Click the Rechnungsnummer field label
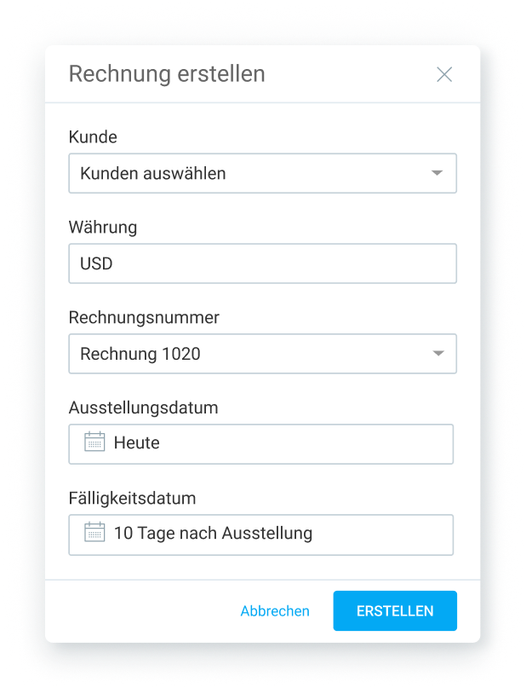The height and width of the screenshot is (688, 526). 144,318
